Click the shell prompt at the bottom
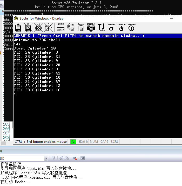 pyautogui.click(x=15, y=94)
